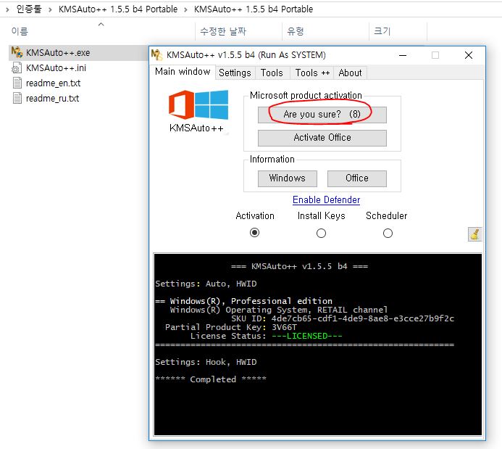Close the KMSAuto++ window
The height and width of the screenshot is (449, 502).
coord(469,55)
